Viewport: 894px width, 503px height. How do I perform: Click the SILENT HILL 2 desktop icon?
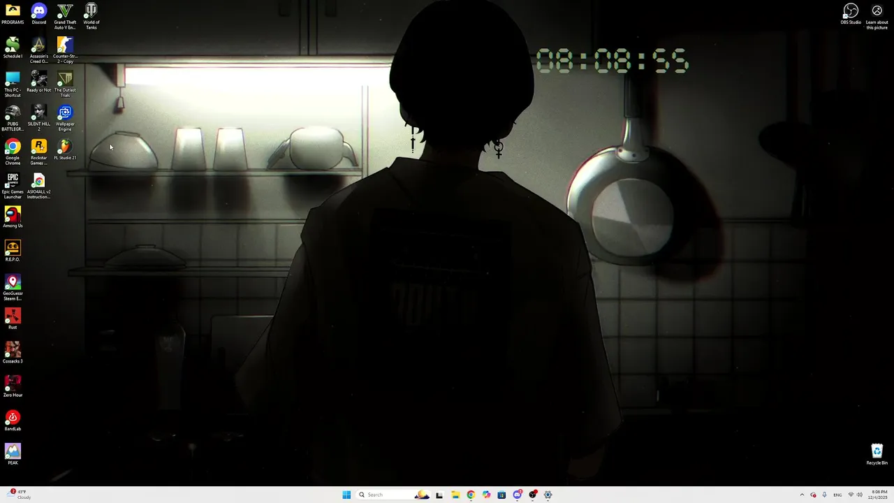[39, 118]
